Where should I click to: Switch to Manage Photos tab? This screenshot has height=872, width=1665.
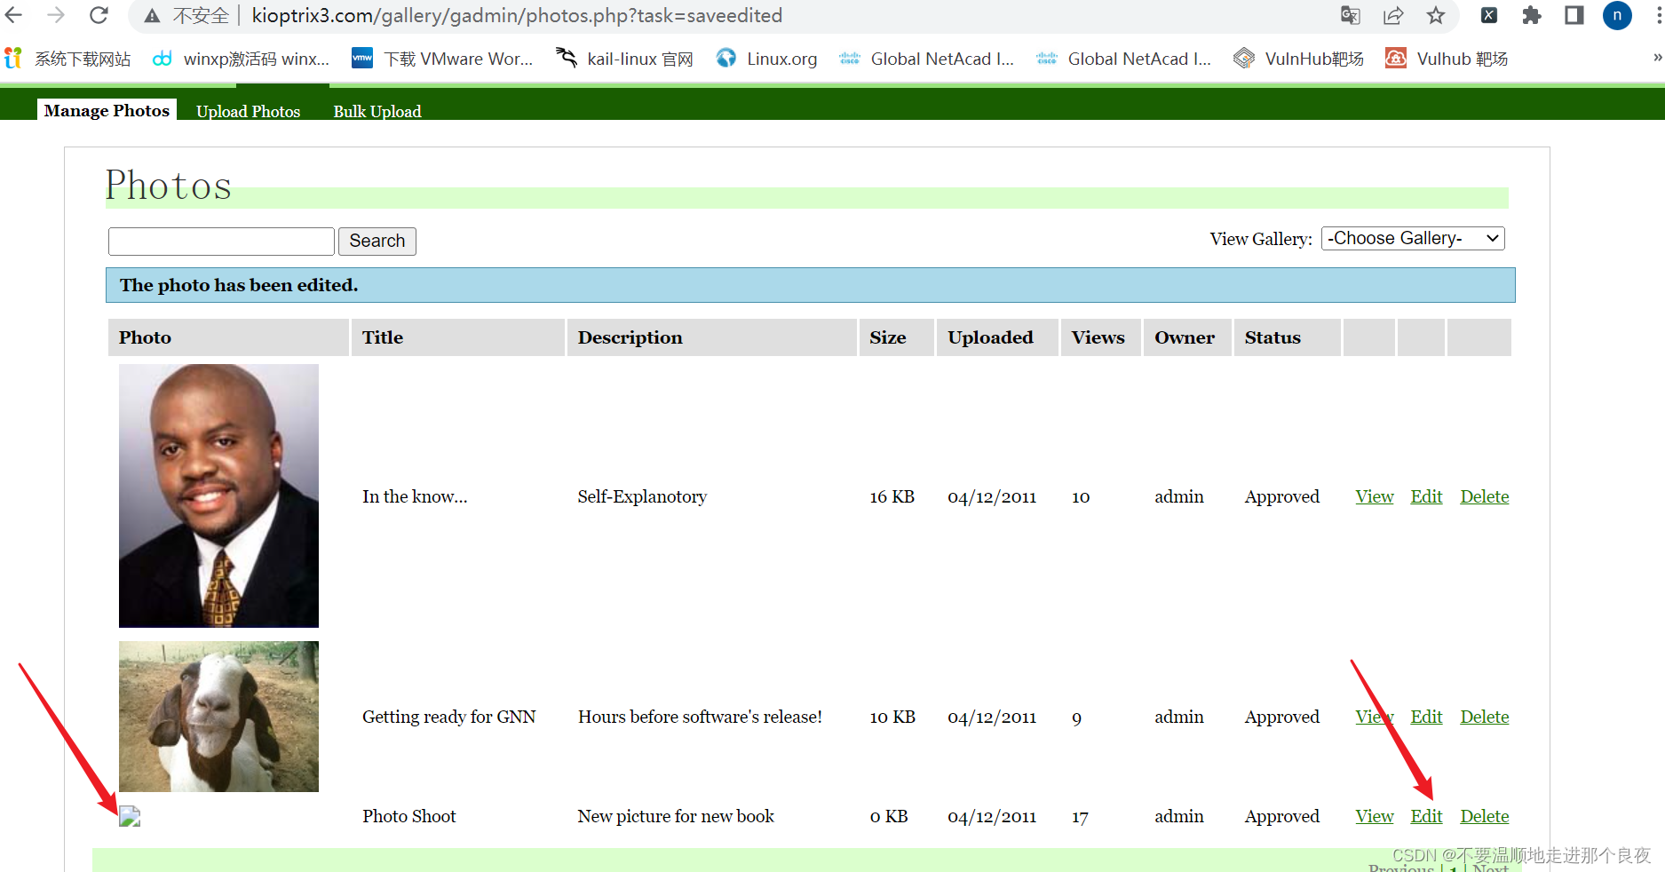coord(107,110)
